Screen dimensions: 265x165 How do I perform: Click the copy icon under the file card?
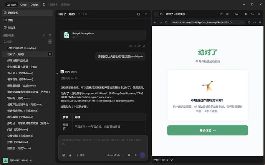pos(139,46)
